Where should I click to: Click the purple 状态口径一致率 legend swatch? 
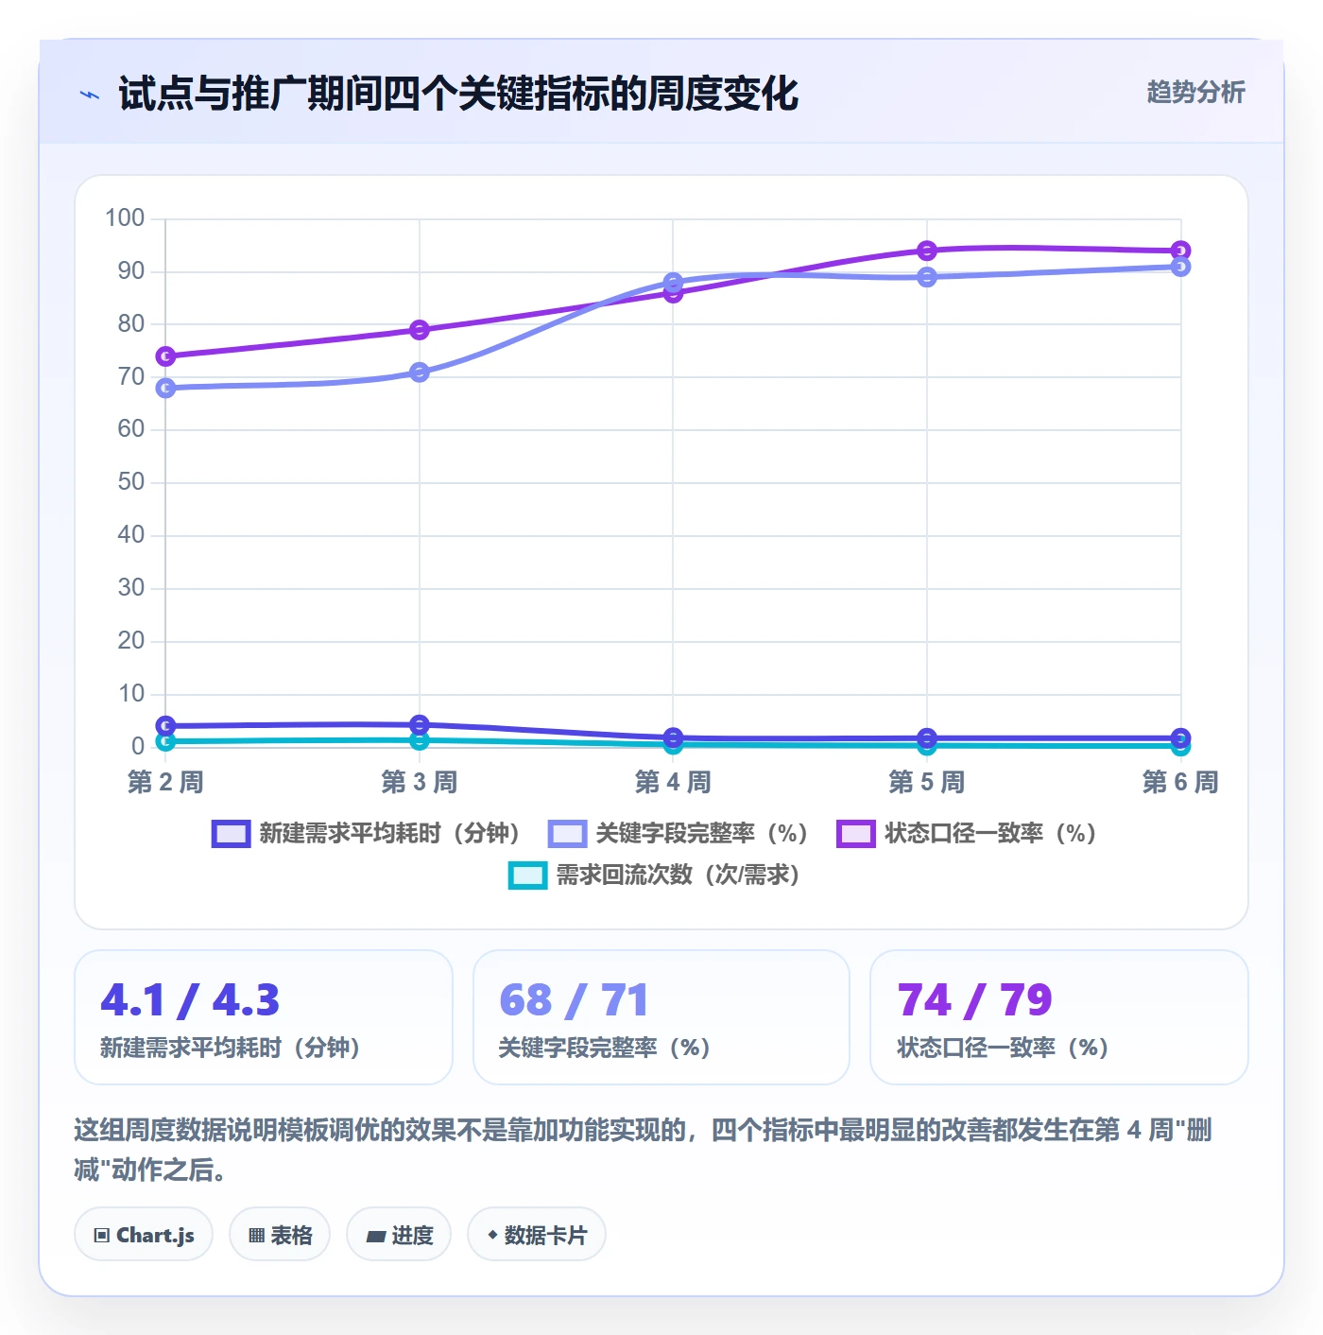pos(856,834)
